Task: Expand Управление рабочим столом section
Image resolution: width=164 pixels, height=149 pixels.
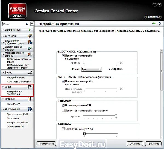Action: coord(3,42)
